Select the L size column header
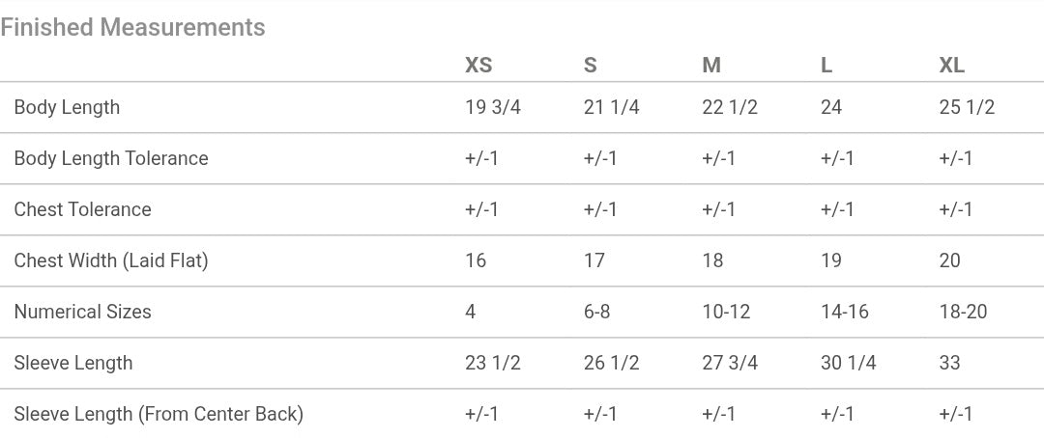The height and width of the screenshot is (438, 1044). 826,66
